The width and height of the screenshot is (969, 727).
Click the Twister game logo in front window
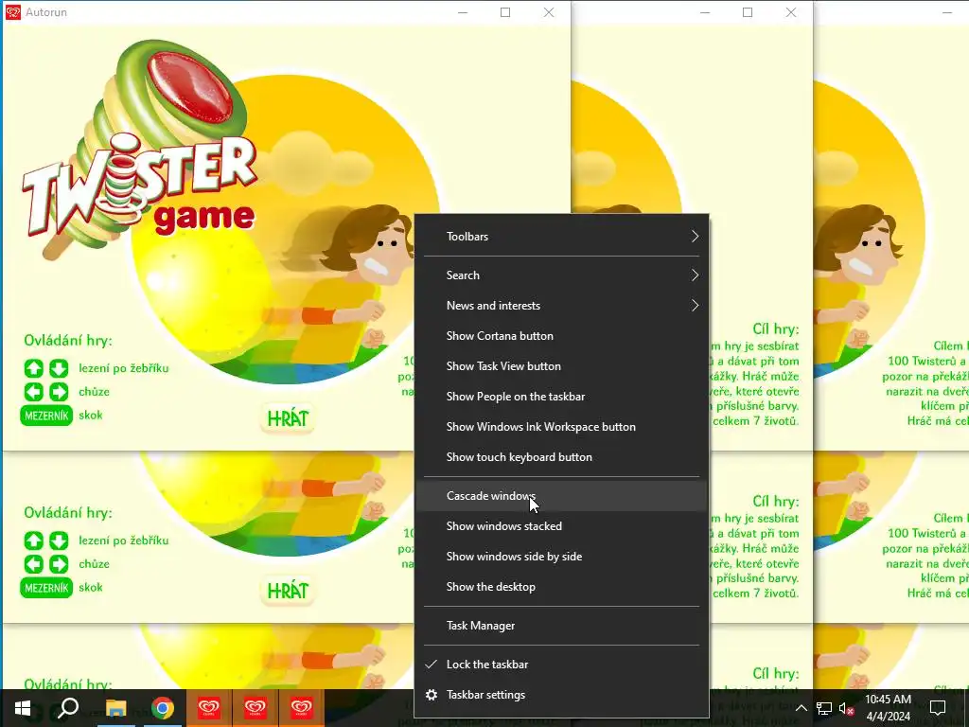(141, 151)
